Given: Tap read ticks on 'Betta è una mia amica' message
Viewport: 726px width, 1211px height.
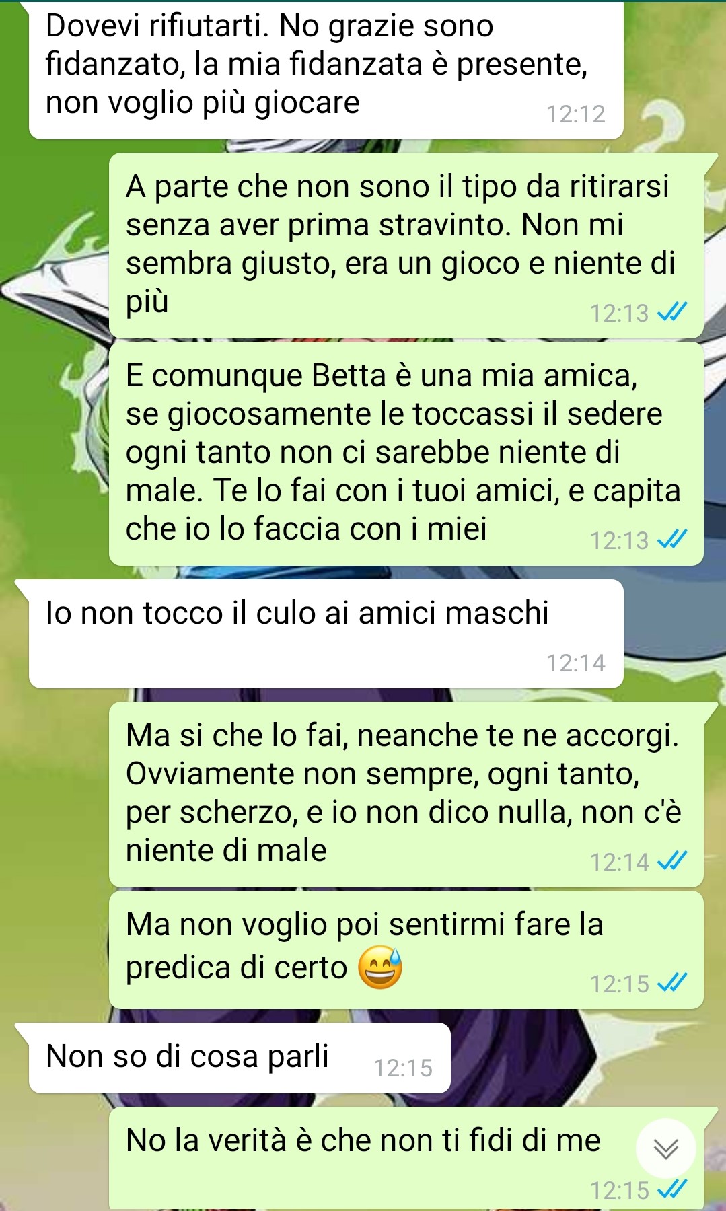Looking at the screenshot, I should 672,540.
